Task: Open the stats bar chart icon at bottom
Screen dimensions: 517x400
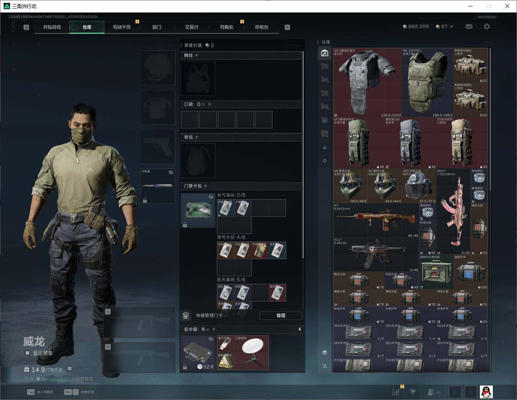Action: (x=396, y=392)
